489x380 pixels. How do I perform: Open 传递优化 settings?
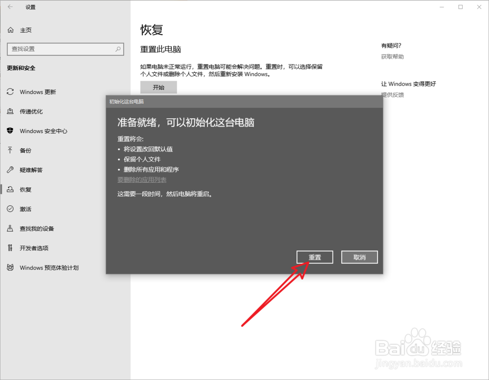tap(32, 112)
